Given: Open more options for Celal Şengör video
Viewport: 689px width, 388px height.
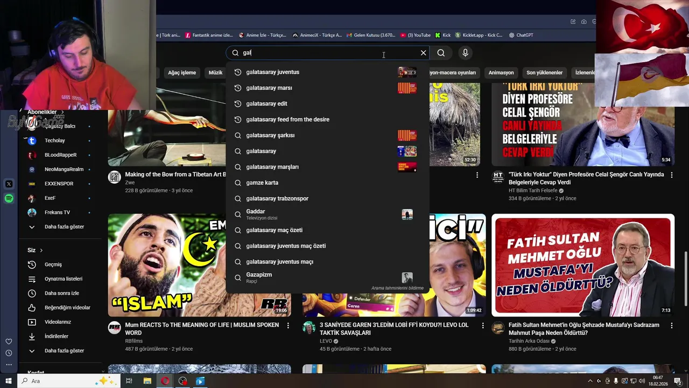Looking at the screenshot, I should click(x=671, y=175).
